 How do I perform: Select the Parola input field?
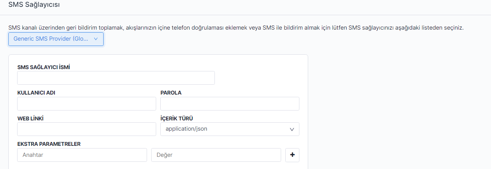pos(230,104)
